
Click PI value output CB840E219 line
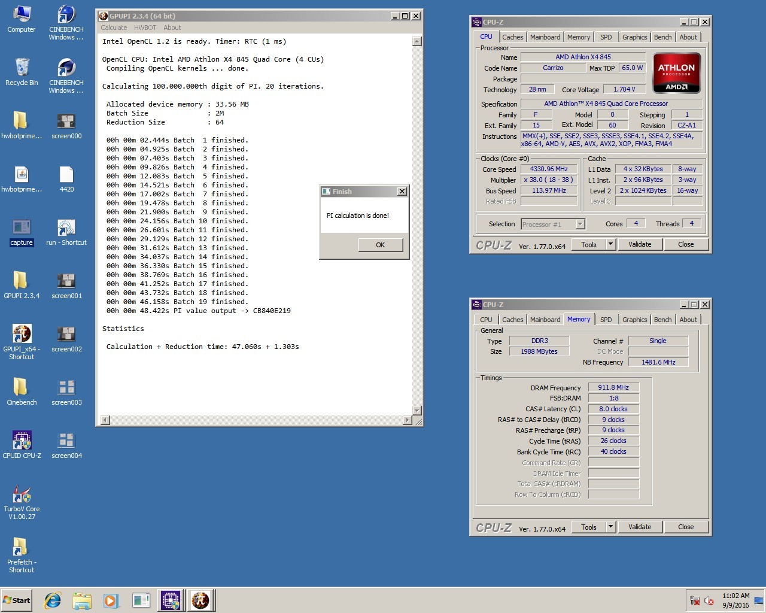pos(199,311)
